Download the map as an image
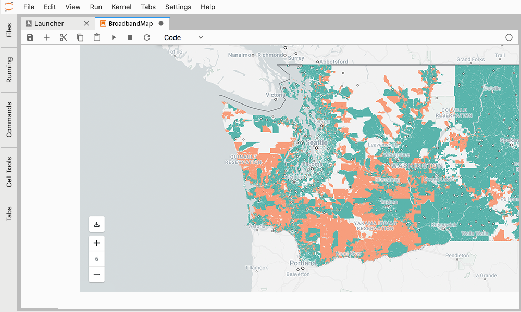Viewport: 521px width, 312px height. (x=96, y=224)
